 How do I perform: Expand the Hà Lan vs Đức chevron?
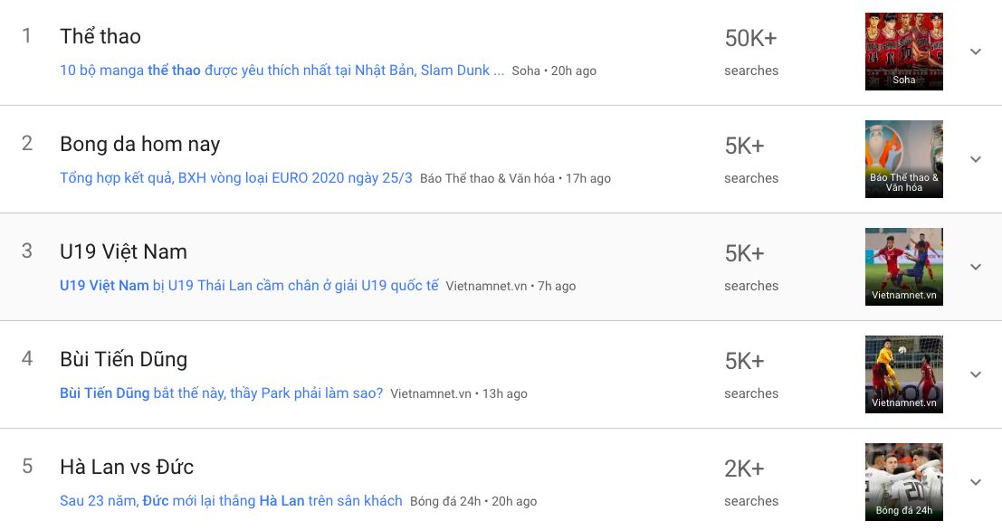coord(975,482)
